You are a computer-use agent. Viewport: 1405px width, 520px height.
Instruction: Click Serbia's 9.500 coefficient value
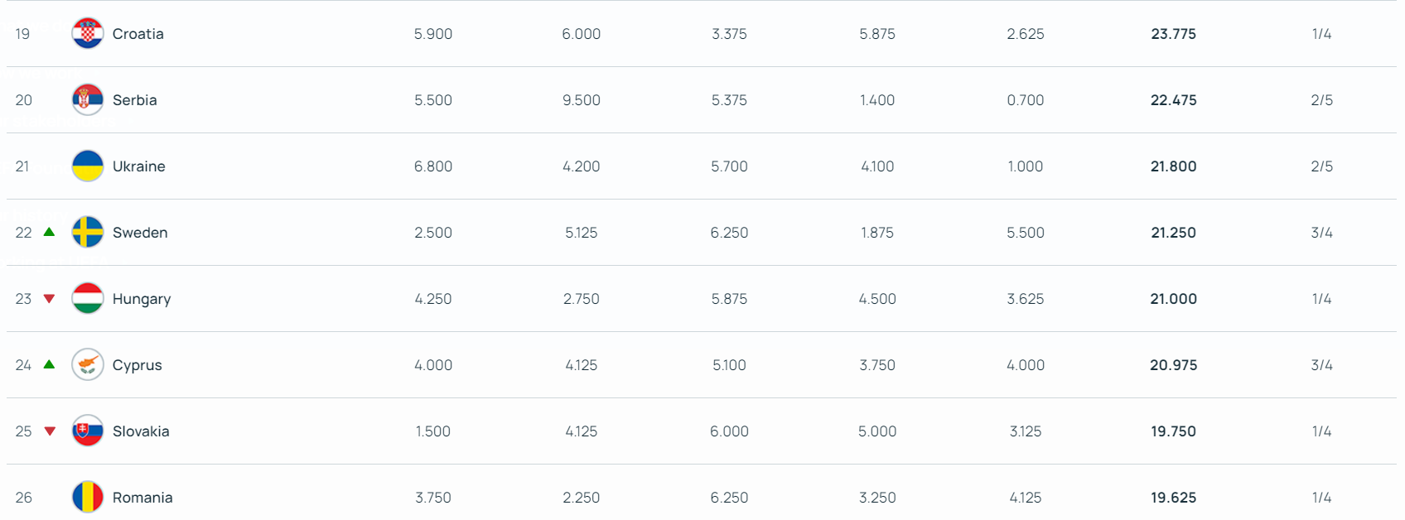click(x=581, y=100)
